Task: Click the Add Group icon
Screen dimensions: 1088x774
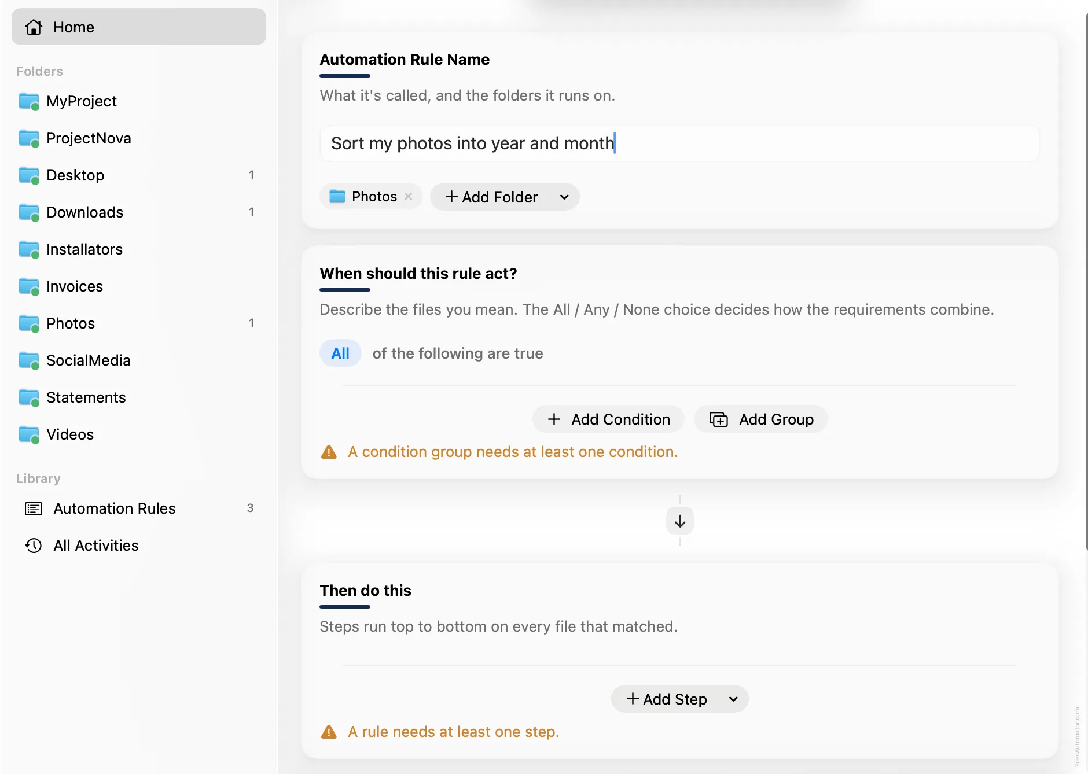Action: pos(719,419)
